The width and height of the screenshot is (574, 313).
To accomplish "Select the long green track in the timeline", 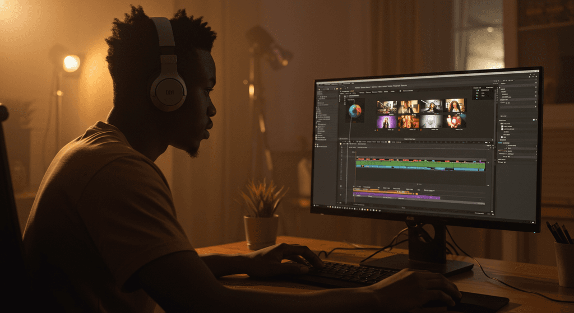I will 420,164.
